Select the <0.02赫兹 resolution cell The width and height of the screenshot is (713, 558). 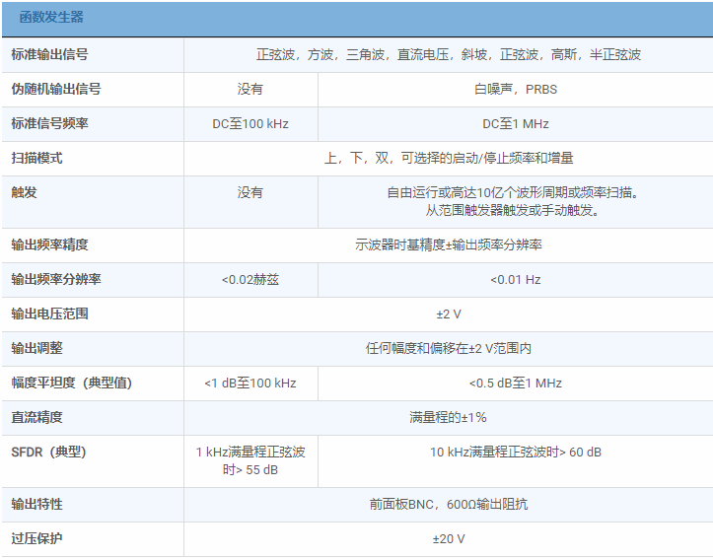250,280
